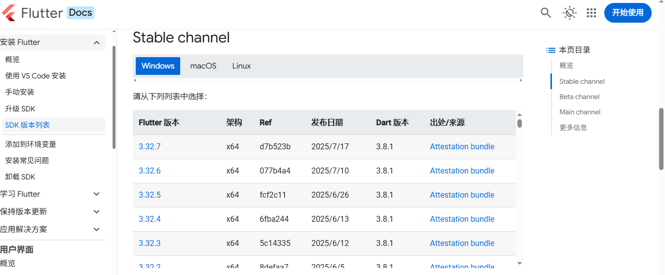Click the Dart 版本 column header

point(392,123)
